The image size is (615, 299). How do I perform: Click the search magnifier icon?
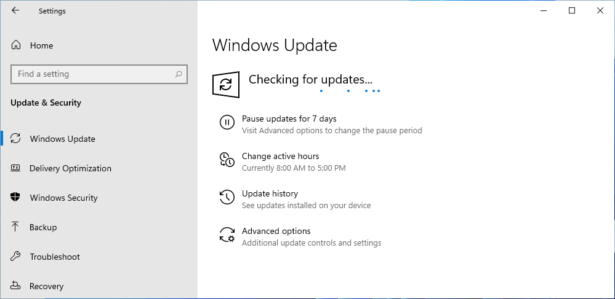tap(179, 74)
